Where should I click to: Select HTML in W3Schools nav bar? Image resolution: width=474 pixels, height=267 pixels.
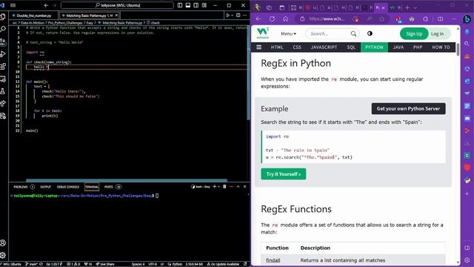[x=277, y=47]
